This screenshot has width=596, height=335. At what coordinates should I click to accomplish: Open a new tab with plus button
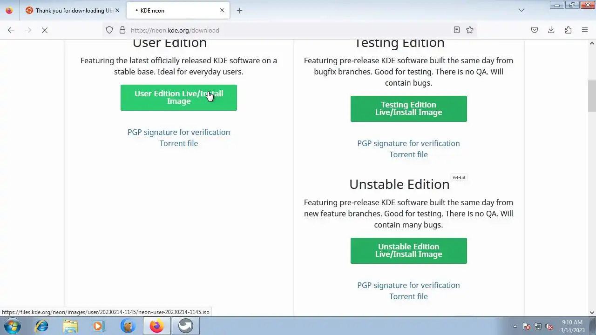(239, 10)
